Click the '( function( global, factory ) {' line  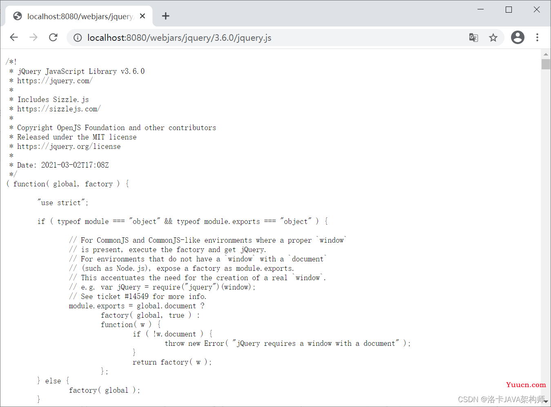tap(67, 184)
